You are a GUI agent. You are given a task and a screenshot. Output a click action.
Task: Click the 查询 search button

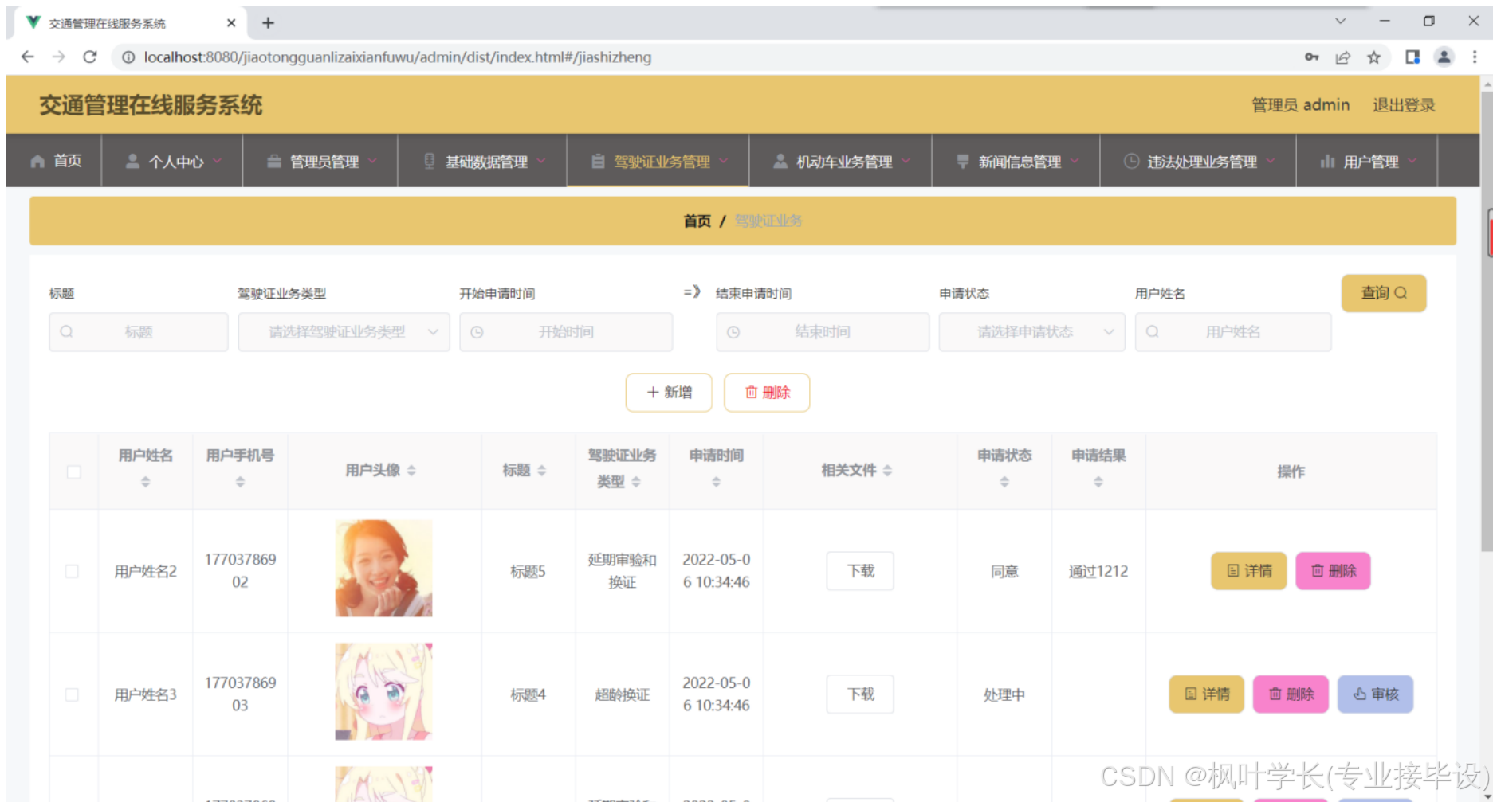tap(1384, 293)
